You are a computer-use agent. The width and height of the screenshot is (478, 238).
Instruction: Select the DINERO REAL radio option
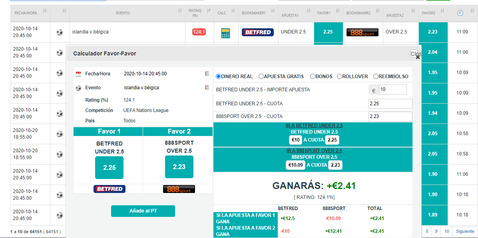[218, 76]
